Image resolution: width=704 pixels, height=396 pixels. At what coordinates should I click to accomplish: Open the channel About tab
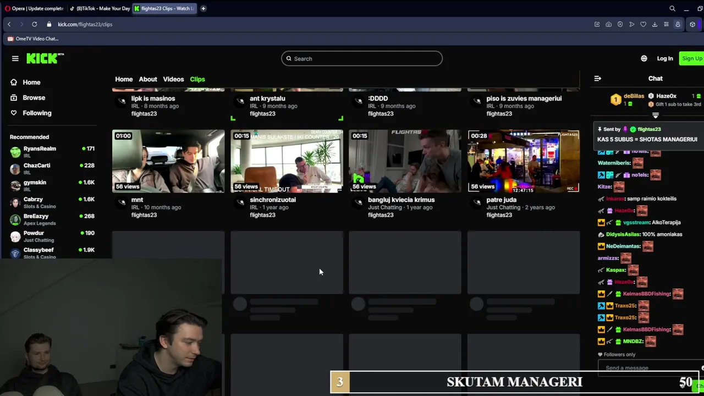(147, 79)
